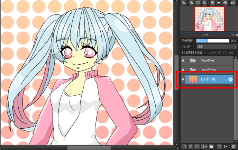
Task: Click the navigator zoom in magnifier
Action: (192, 2)
